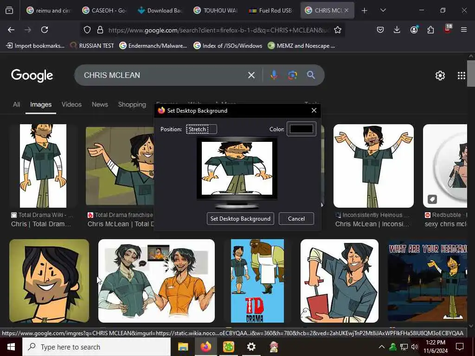The image size is (475, 356).
Task: Search by image with Google Lens
Action: [292, 75]
